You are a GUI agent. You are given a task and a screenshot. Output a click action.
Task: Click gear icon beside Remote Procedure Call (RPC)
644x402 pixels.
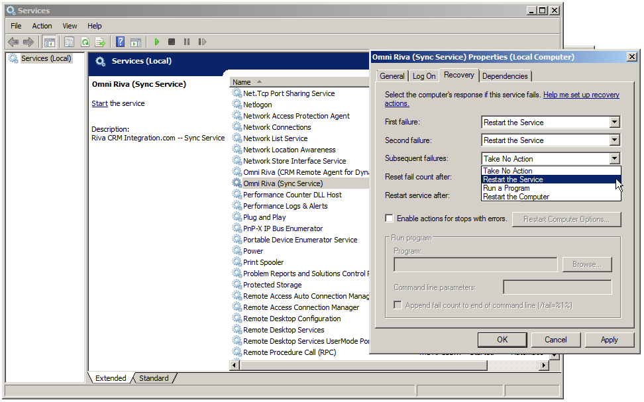coord(237,352)
